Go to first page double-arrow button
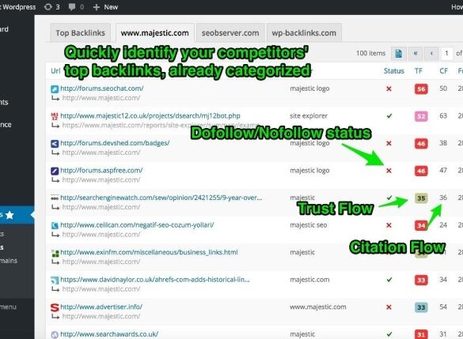The height and width of the screenshot is (339, 463). (416, 54)
